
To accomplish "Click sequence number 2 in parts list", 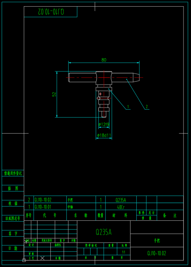I will tap(29, 200).
